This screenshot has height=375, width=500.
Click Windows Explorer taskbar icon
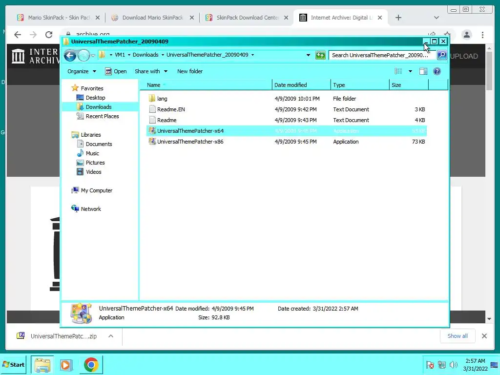point(42,364)
